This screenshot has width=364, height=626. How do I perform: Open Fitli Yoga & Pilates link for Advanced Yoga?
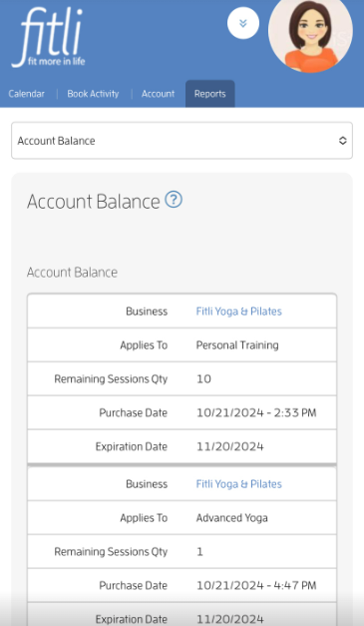[238, 484]
